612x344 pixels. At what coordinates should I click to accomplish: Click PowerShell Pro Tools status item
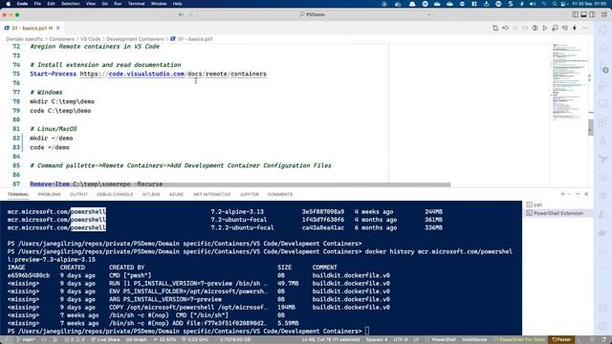[x=519, y=340]
